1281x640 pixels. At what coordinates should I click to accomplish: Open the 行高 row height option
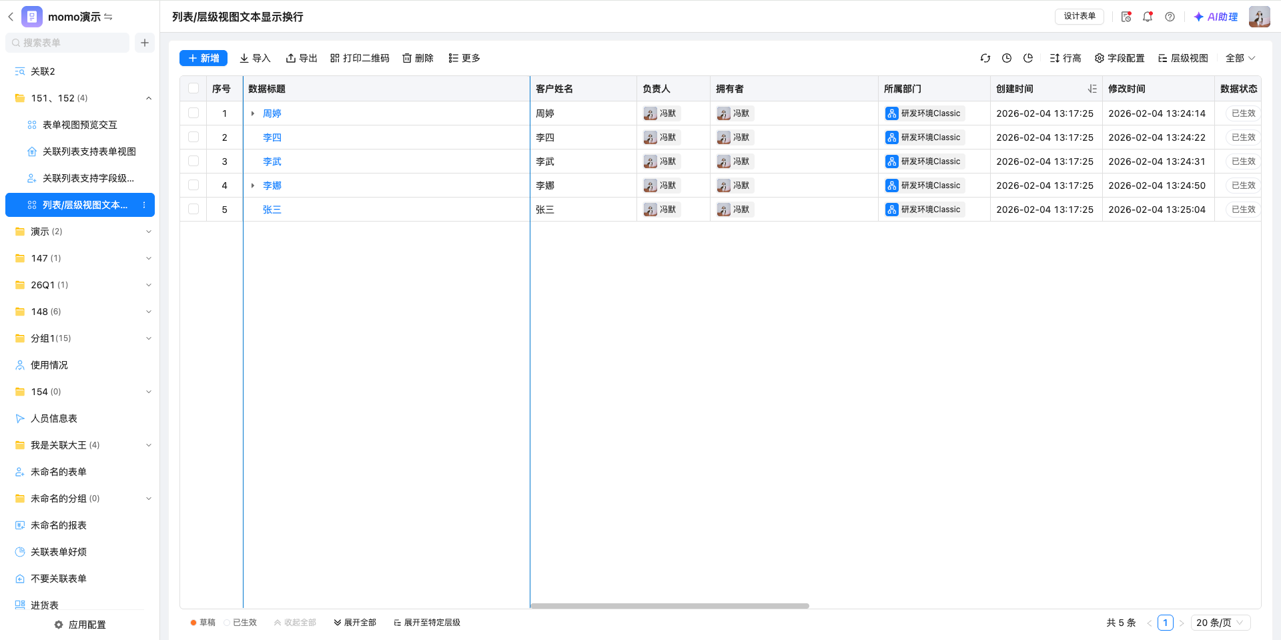tap(1065, 58)
